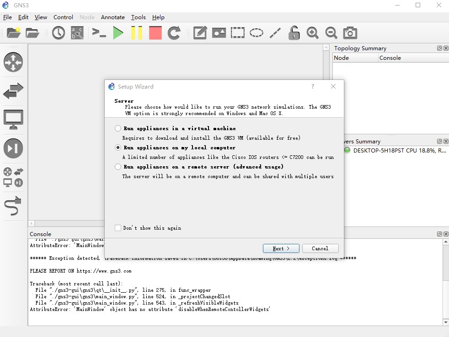Float the Console panel
The width and height of the screenshot is (449, 337).
coord(439,234)
